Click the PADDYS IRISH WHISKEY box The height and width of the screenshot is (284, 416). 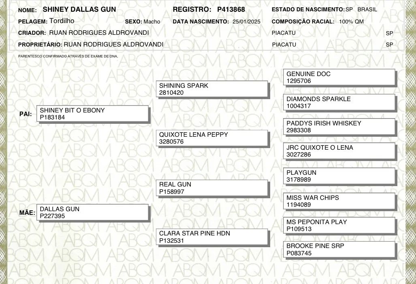click(x=339, y=127)
